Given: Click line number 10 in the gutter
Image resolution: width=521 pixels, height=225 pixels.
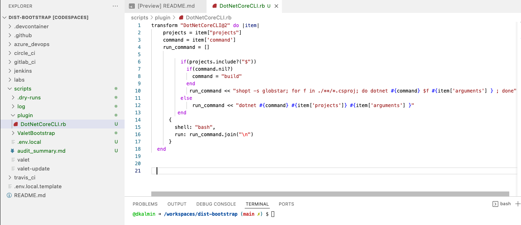Looking at the screenshot, I should [x=138, y=90].
